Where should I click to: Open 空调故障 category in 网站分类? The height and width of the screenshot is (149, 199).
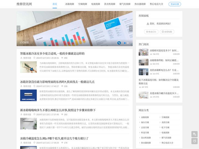pyautogui.click(x=165, y=117)
